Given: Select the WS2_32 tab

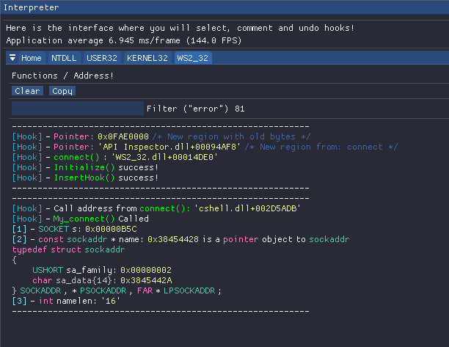Looking at the screenshot, I should 193,58.
